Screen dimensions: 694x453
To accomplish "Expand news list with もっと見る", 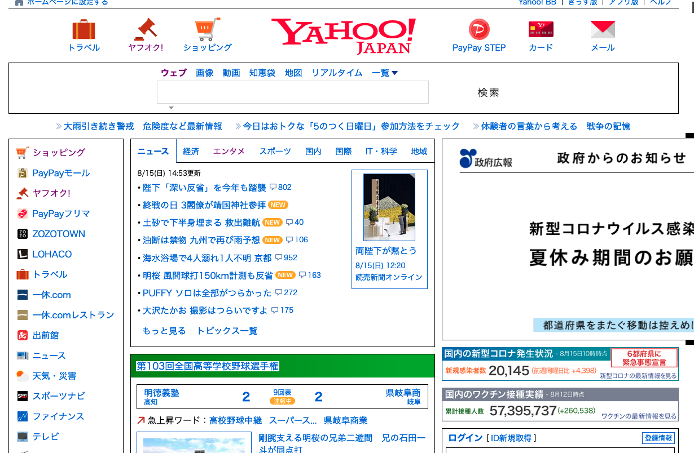I will pos(164,331).
